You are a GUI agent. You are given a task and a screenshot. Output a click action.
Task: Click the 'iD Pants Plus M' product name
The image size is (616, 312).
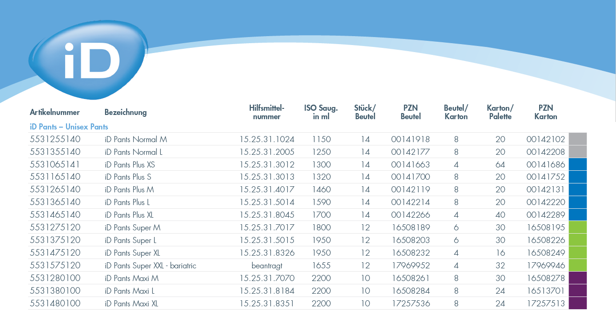(129, 190)
